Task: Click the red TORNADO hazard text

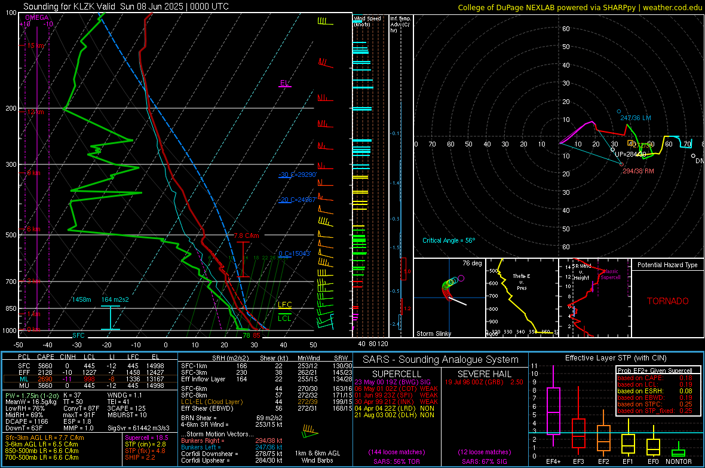Action: click(668, 301)
